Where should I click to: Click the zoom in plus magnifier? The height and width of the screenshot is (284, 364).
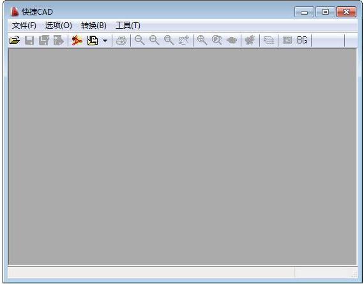(x=155, y=40)
